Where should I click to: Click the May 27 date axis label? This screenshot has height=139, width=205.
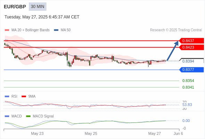pos(154,133)
